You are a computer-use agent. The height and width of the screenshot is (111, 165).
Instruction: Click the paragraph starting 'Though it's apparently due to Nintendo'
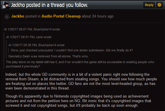point(78,101)
